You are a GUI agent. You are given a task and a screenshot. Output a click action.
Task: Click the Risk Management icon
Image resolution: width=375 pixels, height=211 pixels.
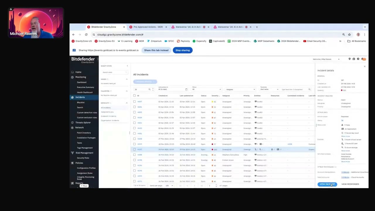click(x=72, y=153)
